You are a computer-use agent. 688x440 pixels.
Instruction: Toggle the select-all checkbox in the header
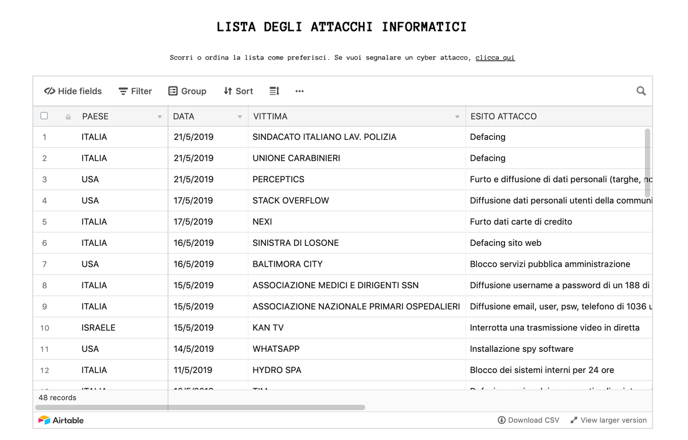point(44,116)
